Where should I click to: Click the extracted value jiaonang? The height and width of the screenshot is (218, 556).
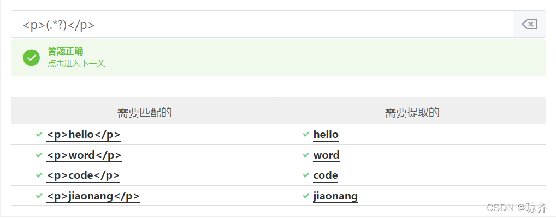tap(335, 196)
